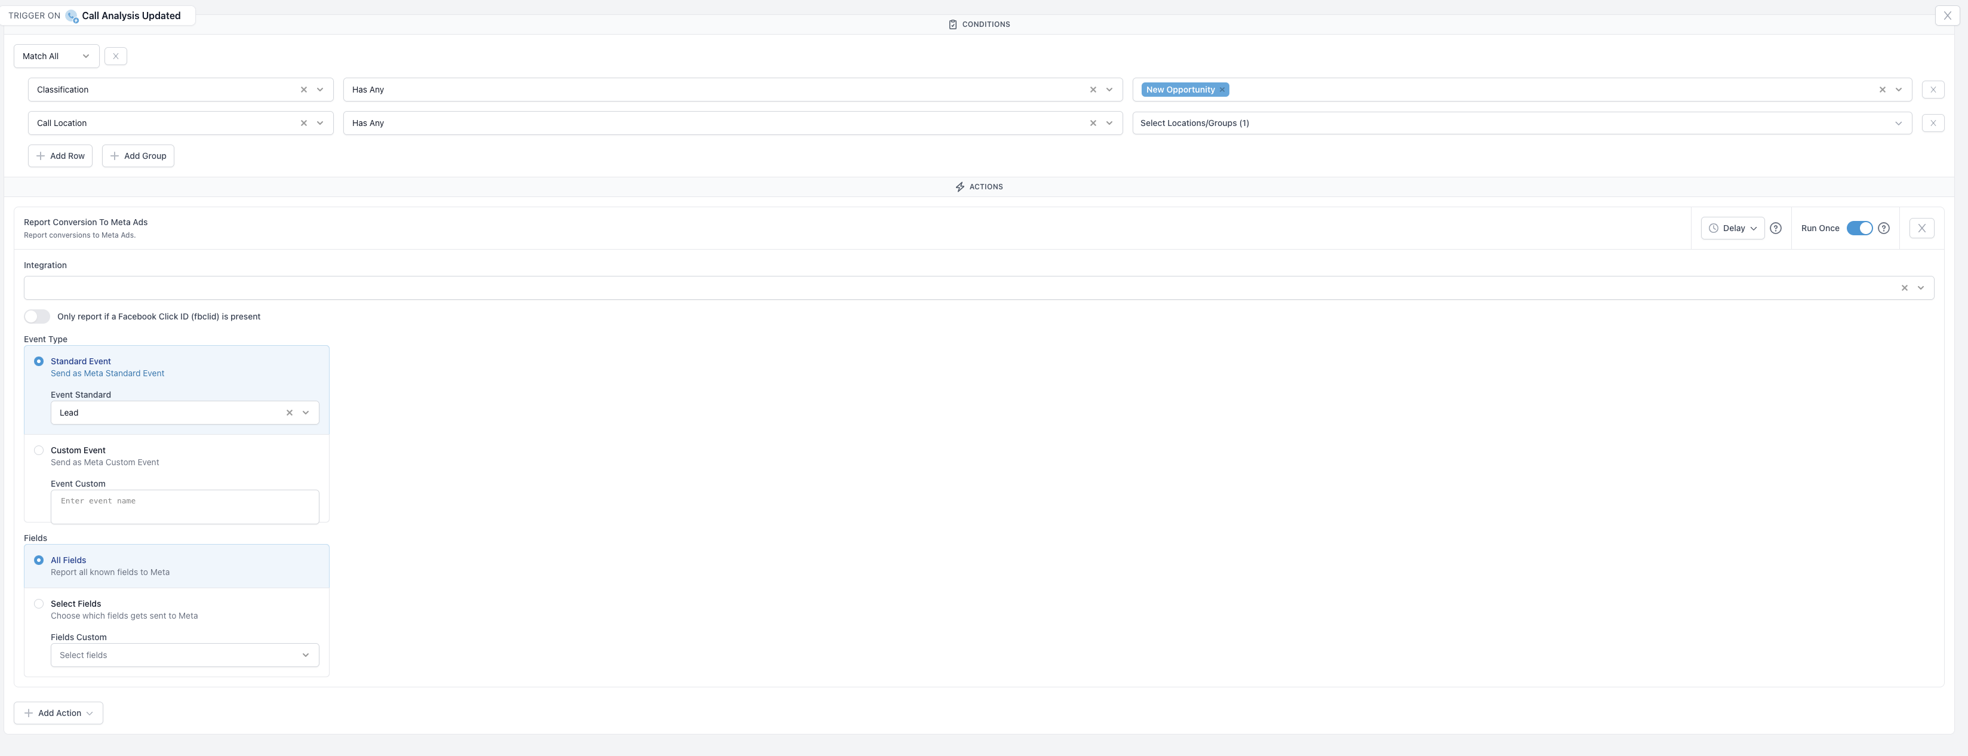Expand Has Any operator in Classification row
Viewport: 1968px width, 756px height.
1109,90
